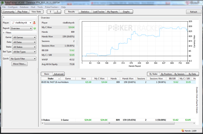Screen dimensions: 203x134
Task: Click the BB/100 53.62 overview value
Action: pyautogui.click(x=72, y=50)
